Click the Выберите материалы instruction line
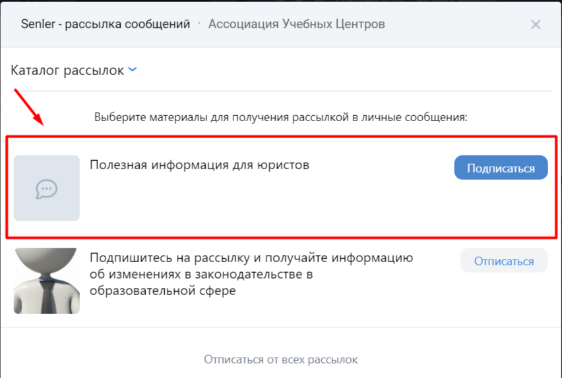 (280, 117)
